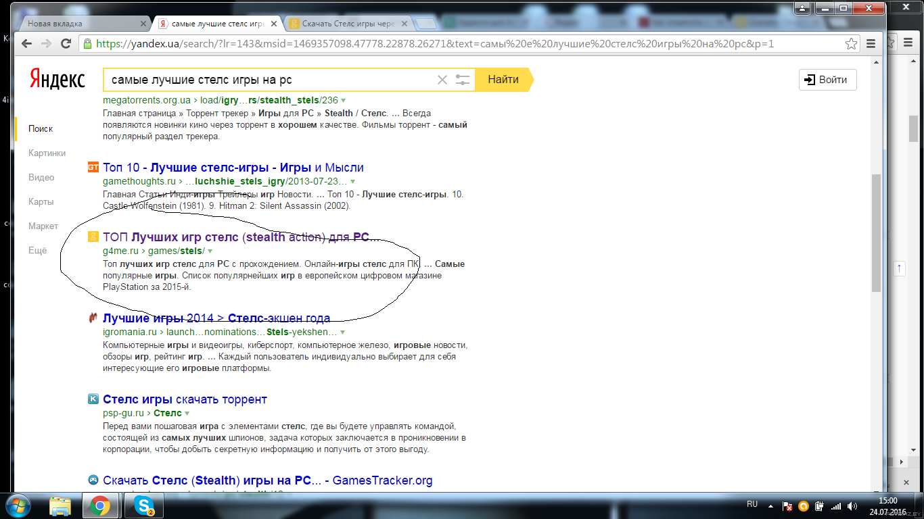Clear the Yandex search query with the X
This screenshot has width=924, height=519.
coord(442,80)
